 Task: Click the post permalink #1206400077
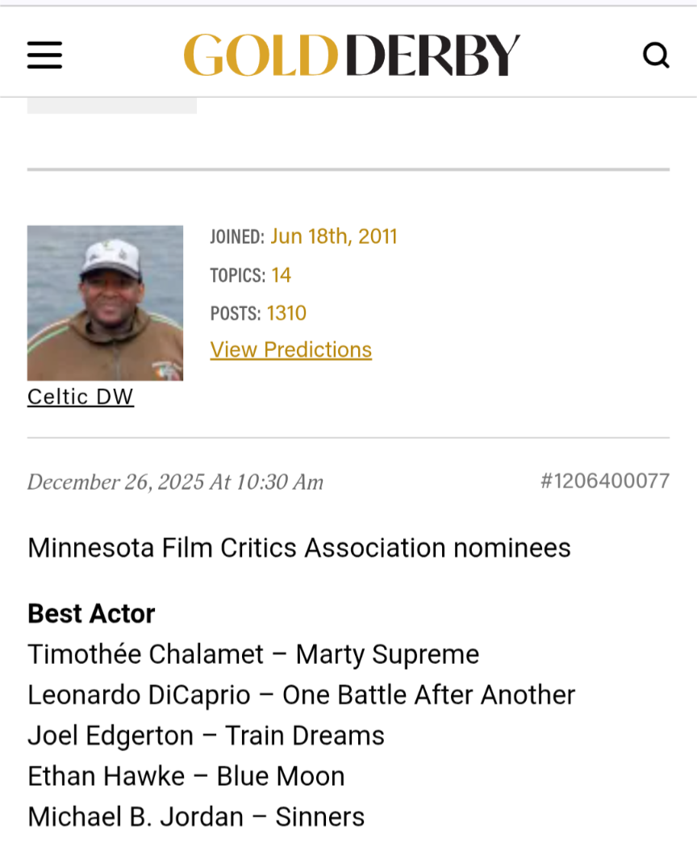[x=604, y=482]
